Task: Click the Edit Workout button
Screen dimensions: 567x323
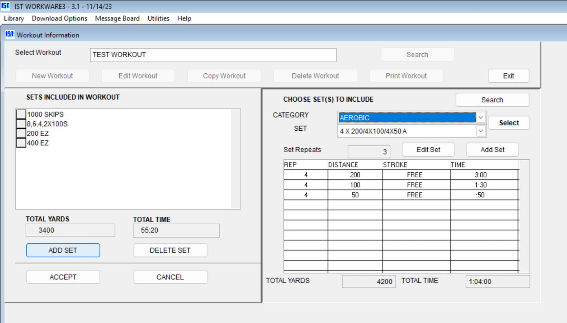Action: click(x=138, y=76)
